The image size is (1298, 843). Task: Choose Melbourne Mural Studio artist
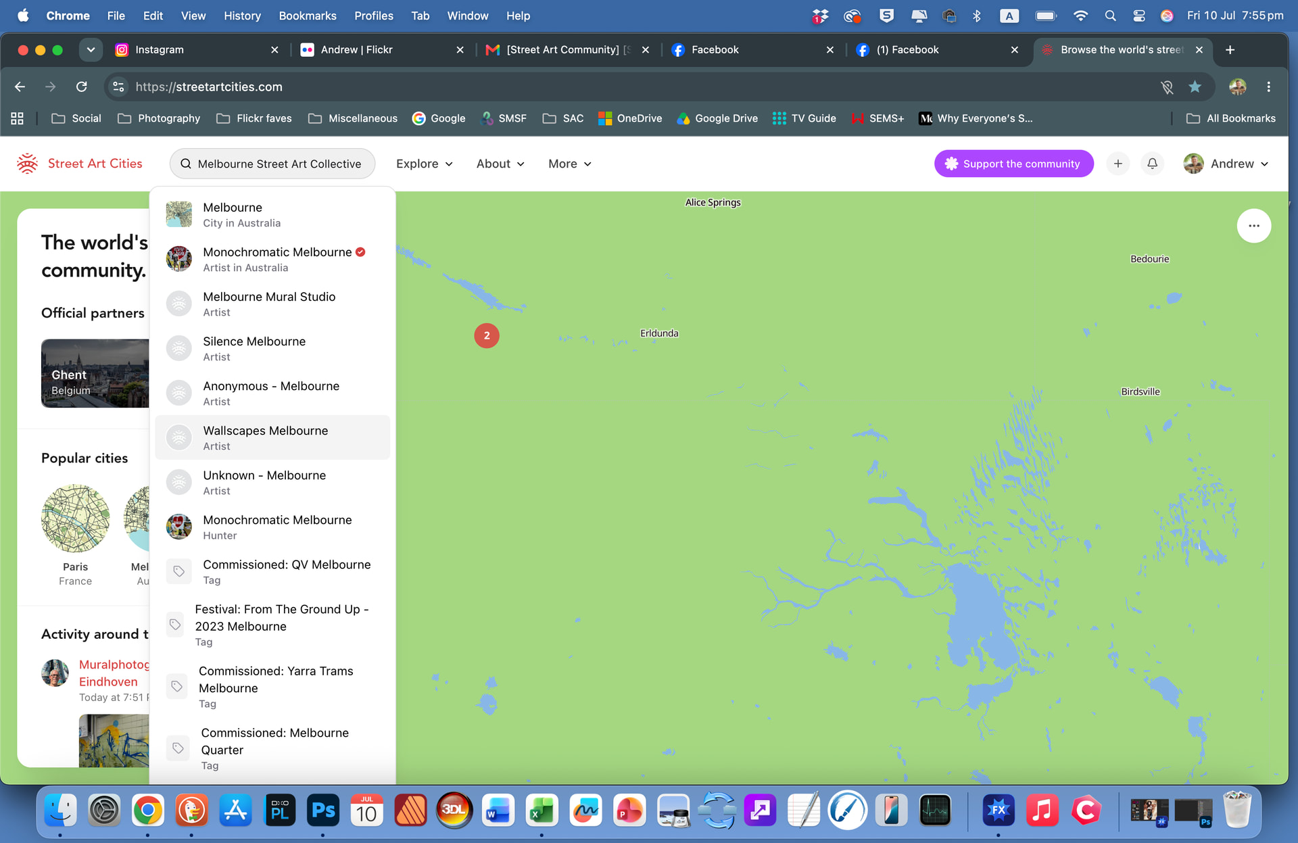272,304
